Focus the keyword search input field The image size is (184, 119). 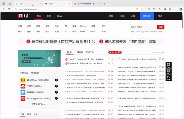(x=144, y=27)
